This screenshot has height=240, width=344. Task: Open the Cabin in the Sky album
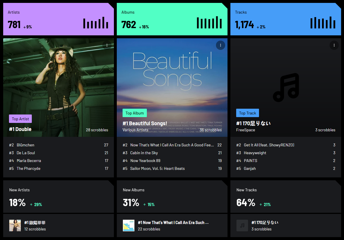pos(144,153)
